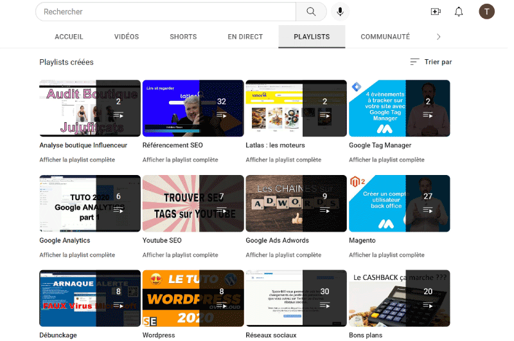The height and width of the screenshot is (341, 514).
Task: Open Réseaux sociaux playlist thumbnail
Action: point(296,299)
